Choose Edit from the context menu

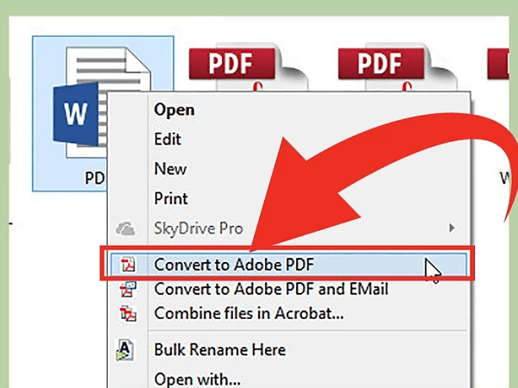coord(167,139)
